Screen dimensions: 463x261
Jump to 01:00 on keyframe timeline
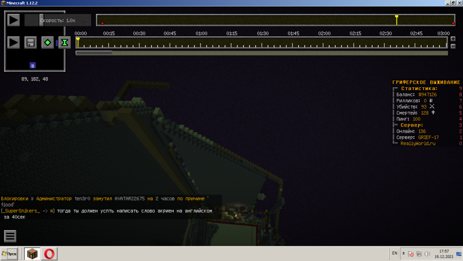pyautogui.click(x=200, y=42)
